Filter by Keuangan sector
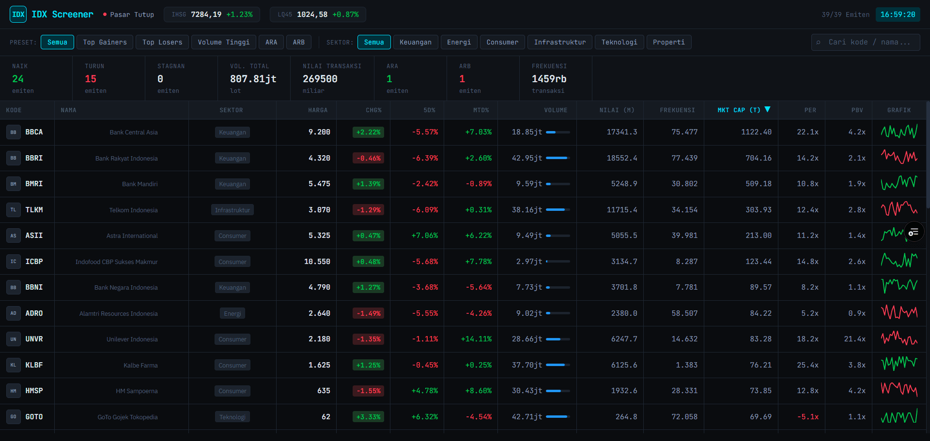Image resolution: width=930 pixels, height=441 pixels. pyautogui.click(x=416, y=42)
